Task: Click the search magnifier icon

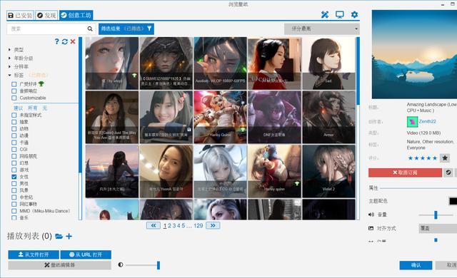Action: (x=90, y=29)
